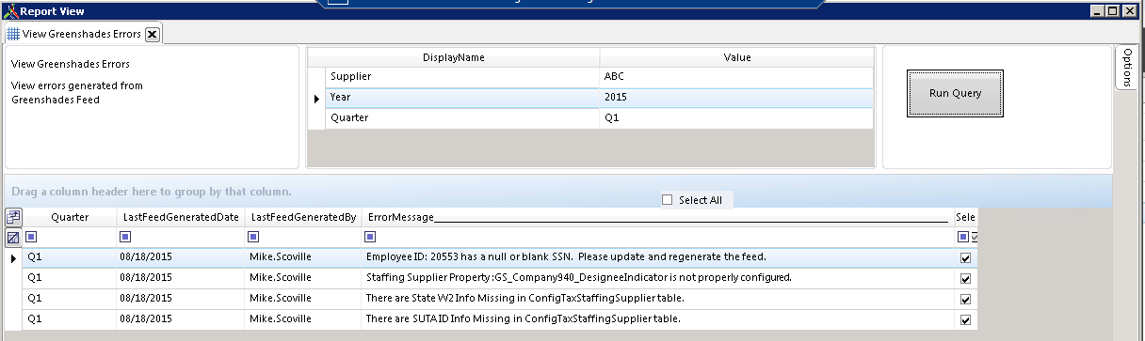Toggle the Select All checkbox
This screenshot has width=1145, height=341.
point(668,199)
